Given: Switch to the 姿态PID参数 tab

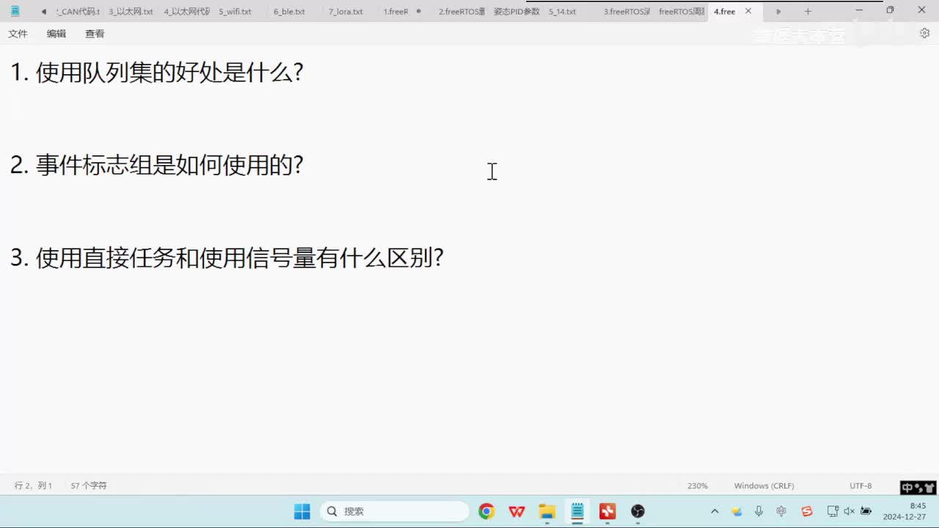Looking at the screenshot, I should point(516,12).
